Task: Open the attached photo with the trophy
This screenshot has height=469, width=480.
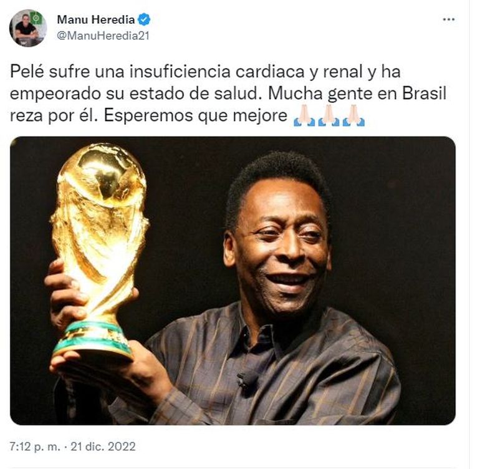Action: (x=233, y=281)
